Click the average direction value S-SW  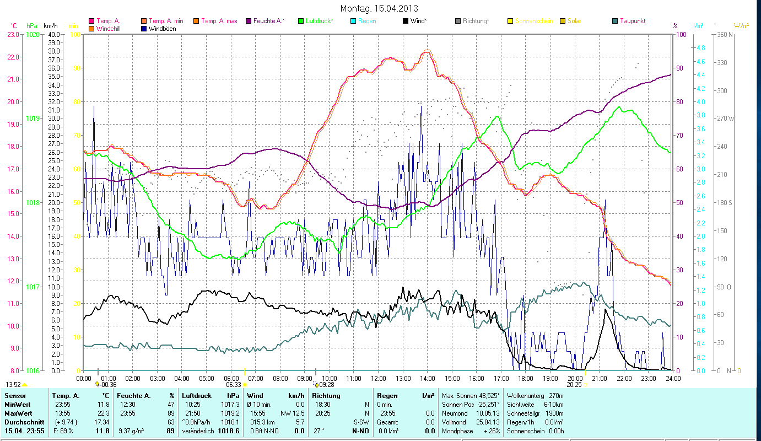[x=361, y=422]
